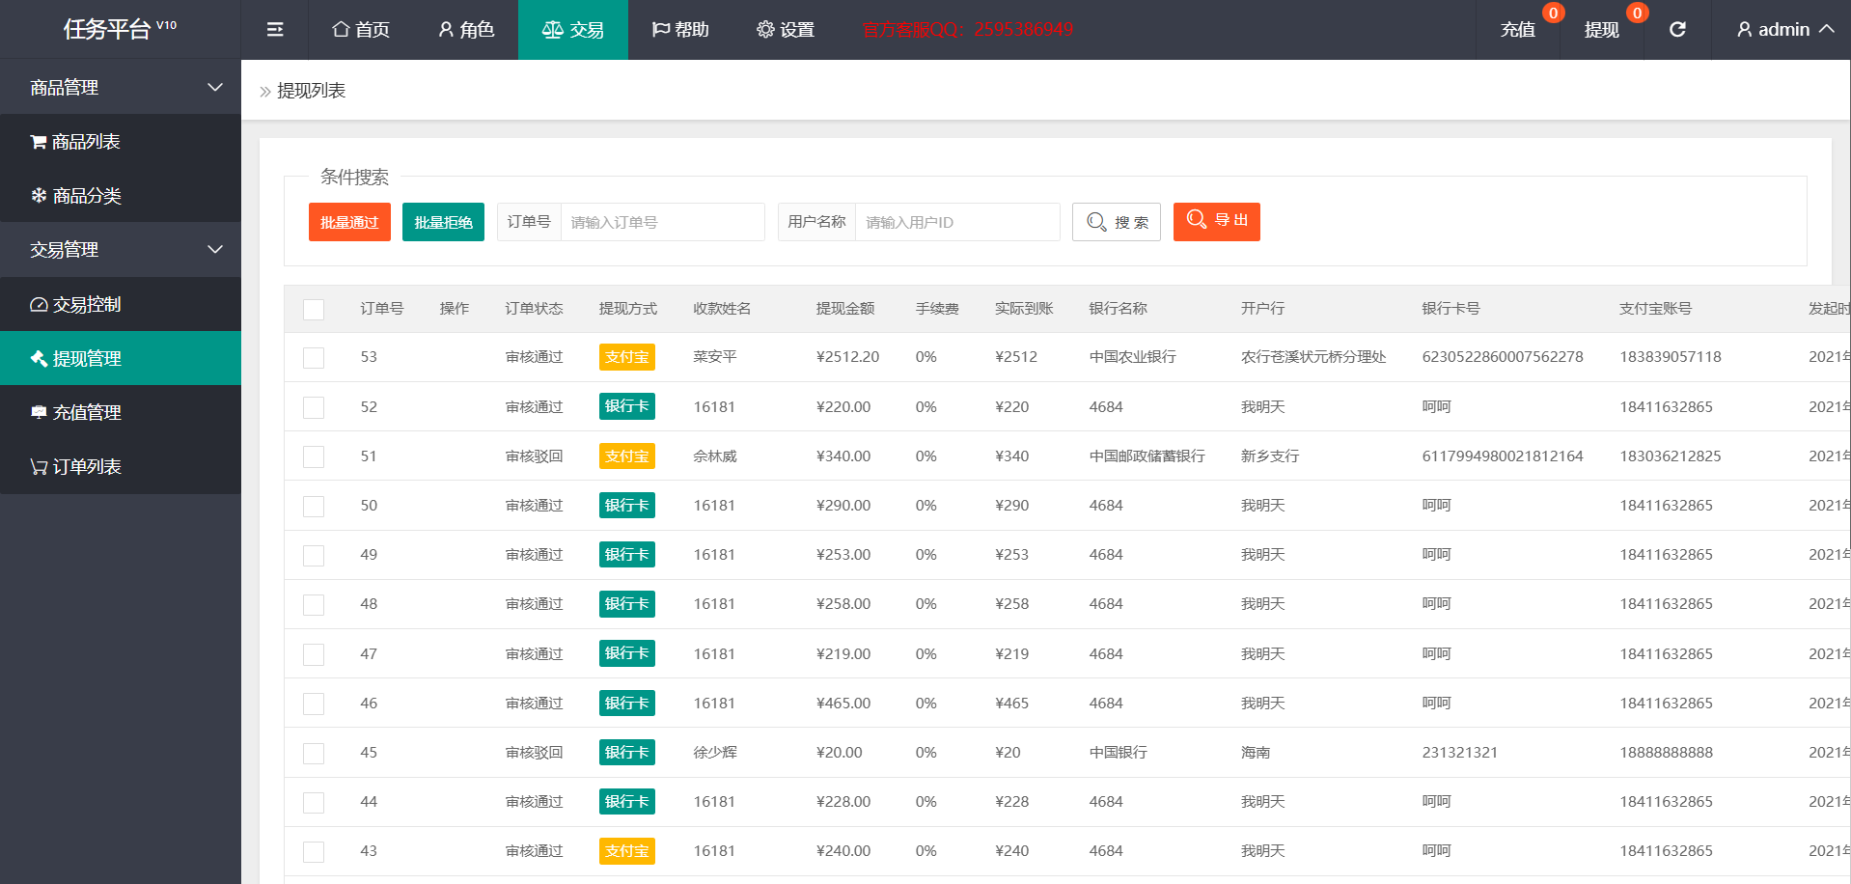
Task: Click the 订单状态 column header
Action: coord(535,309)
